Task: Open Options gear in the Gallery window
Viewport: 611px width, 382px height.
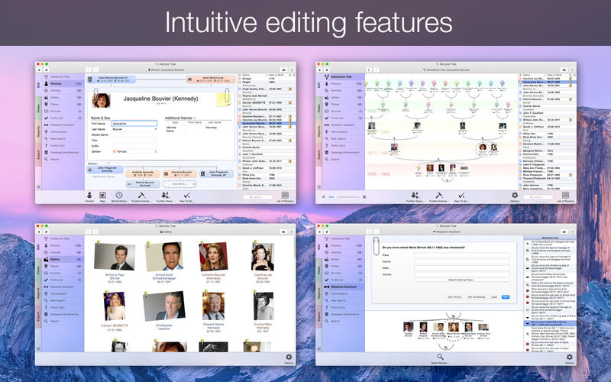Action: (x=289, y=358)
